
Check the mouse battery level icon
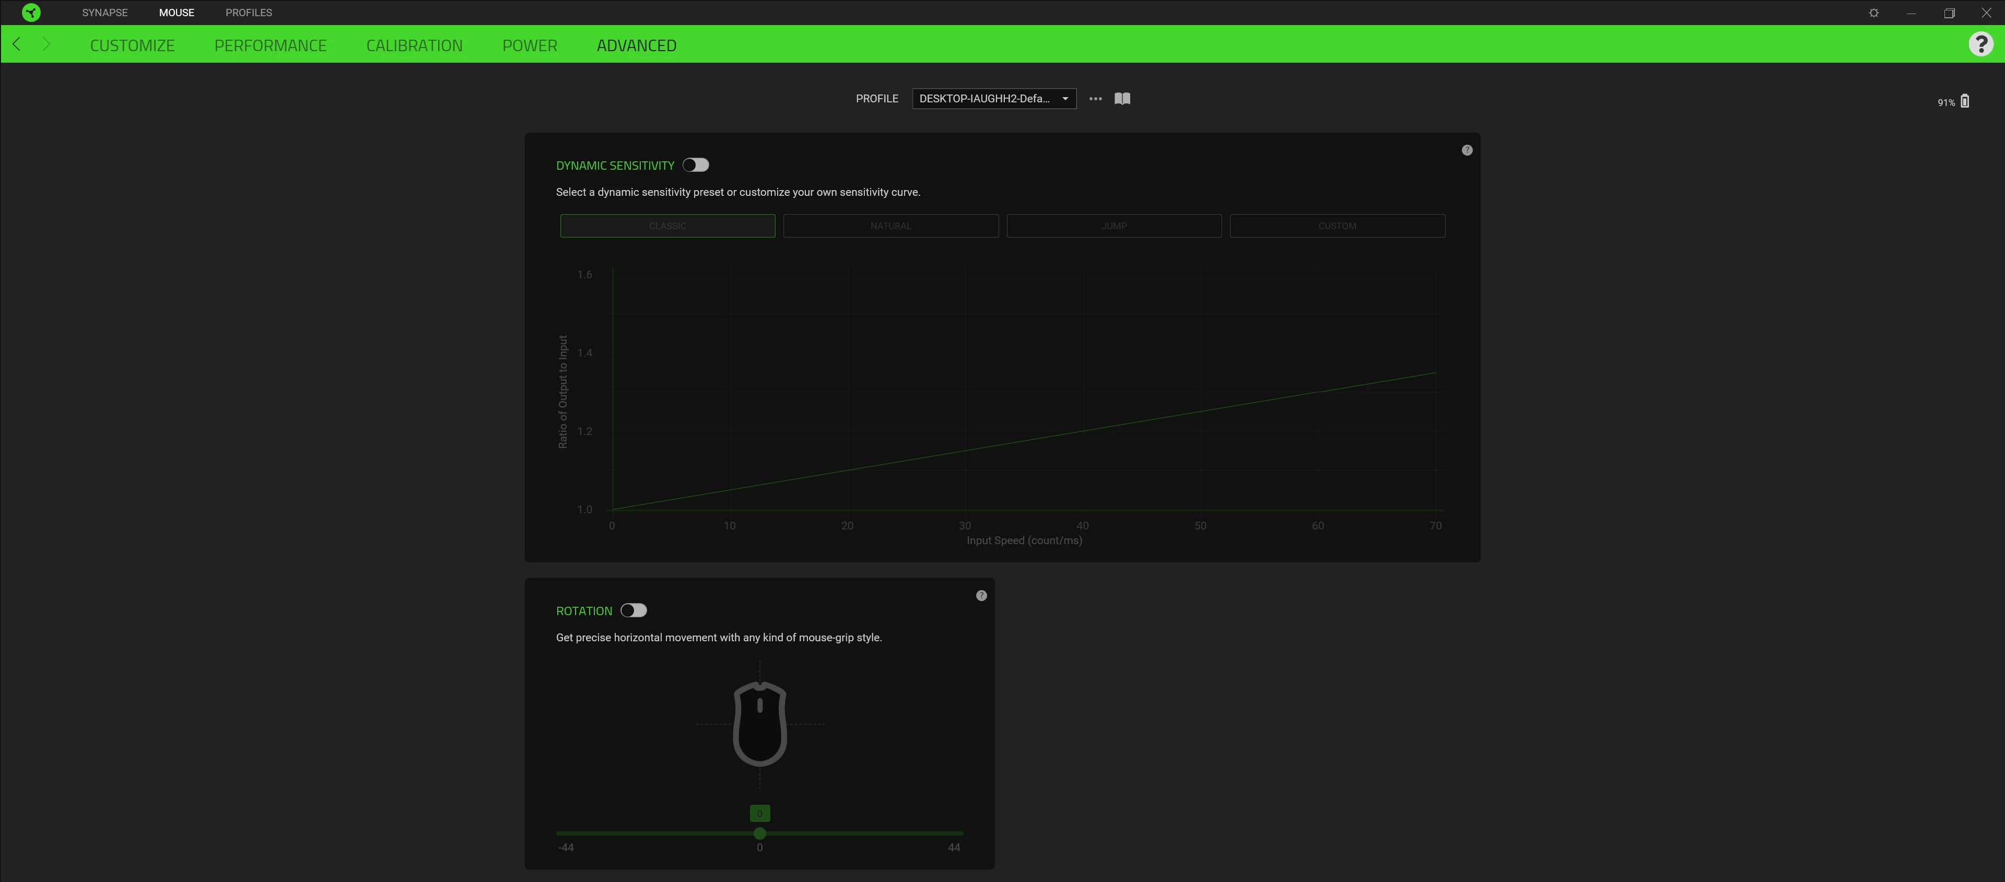pos(1966,100)
